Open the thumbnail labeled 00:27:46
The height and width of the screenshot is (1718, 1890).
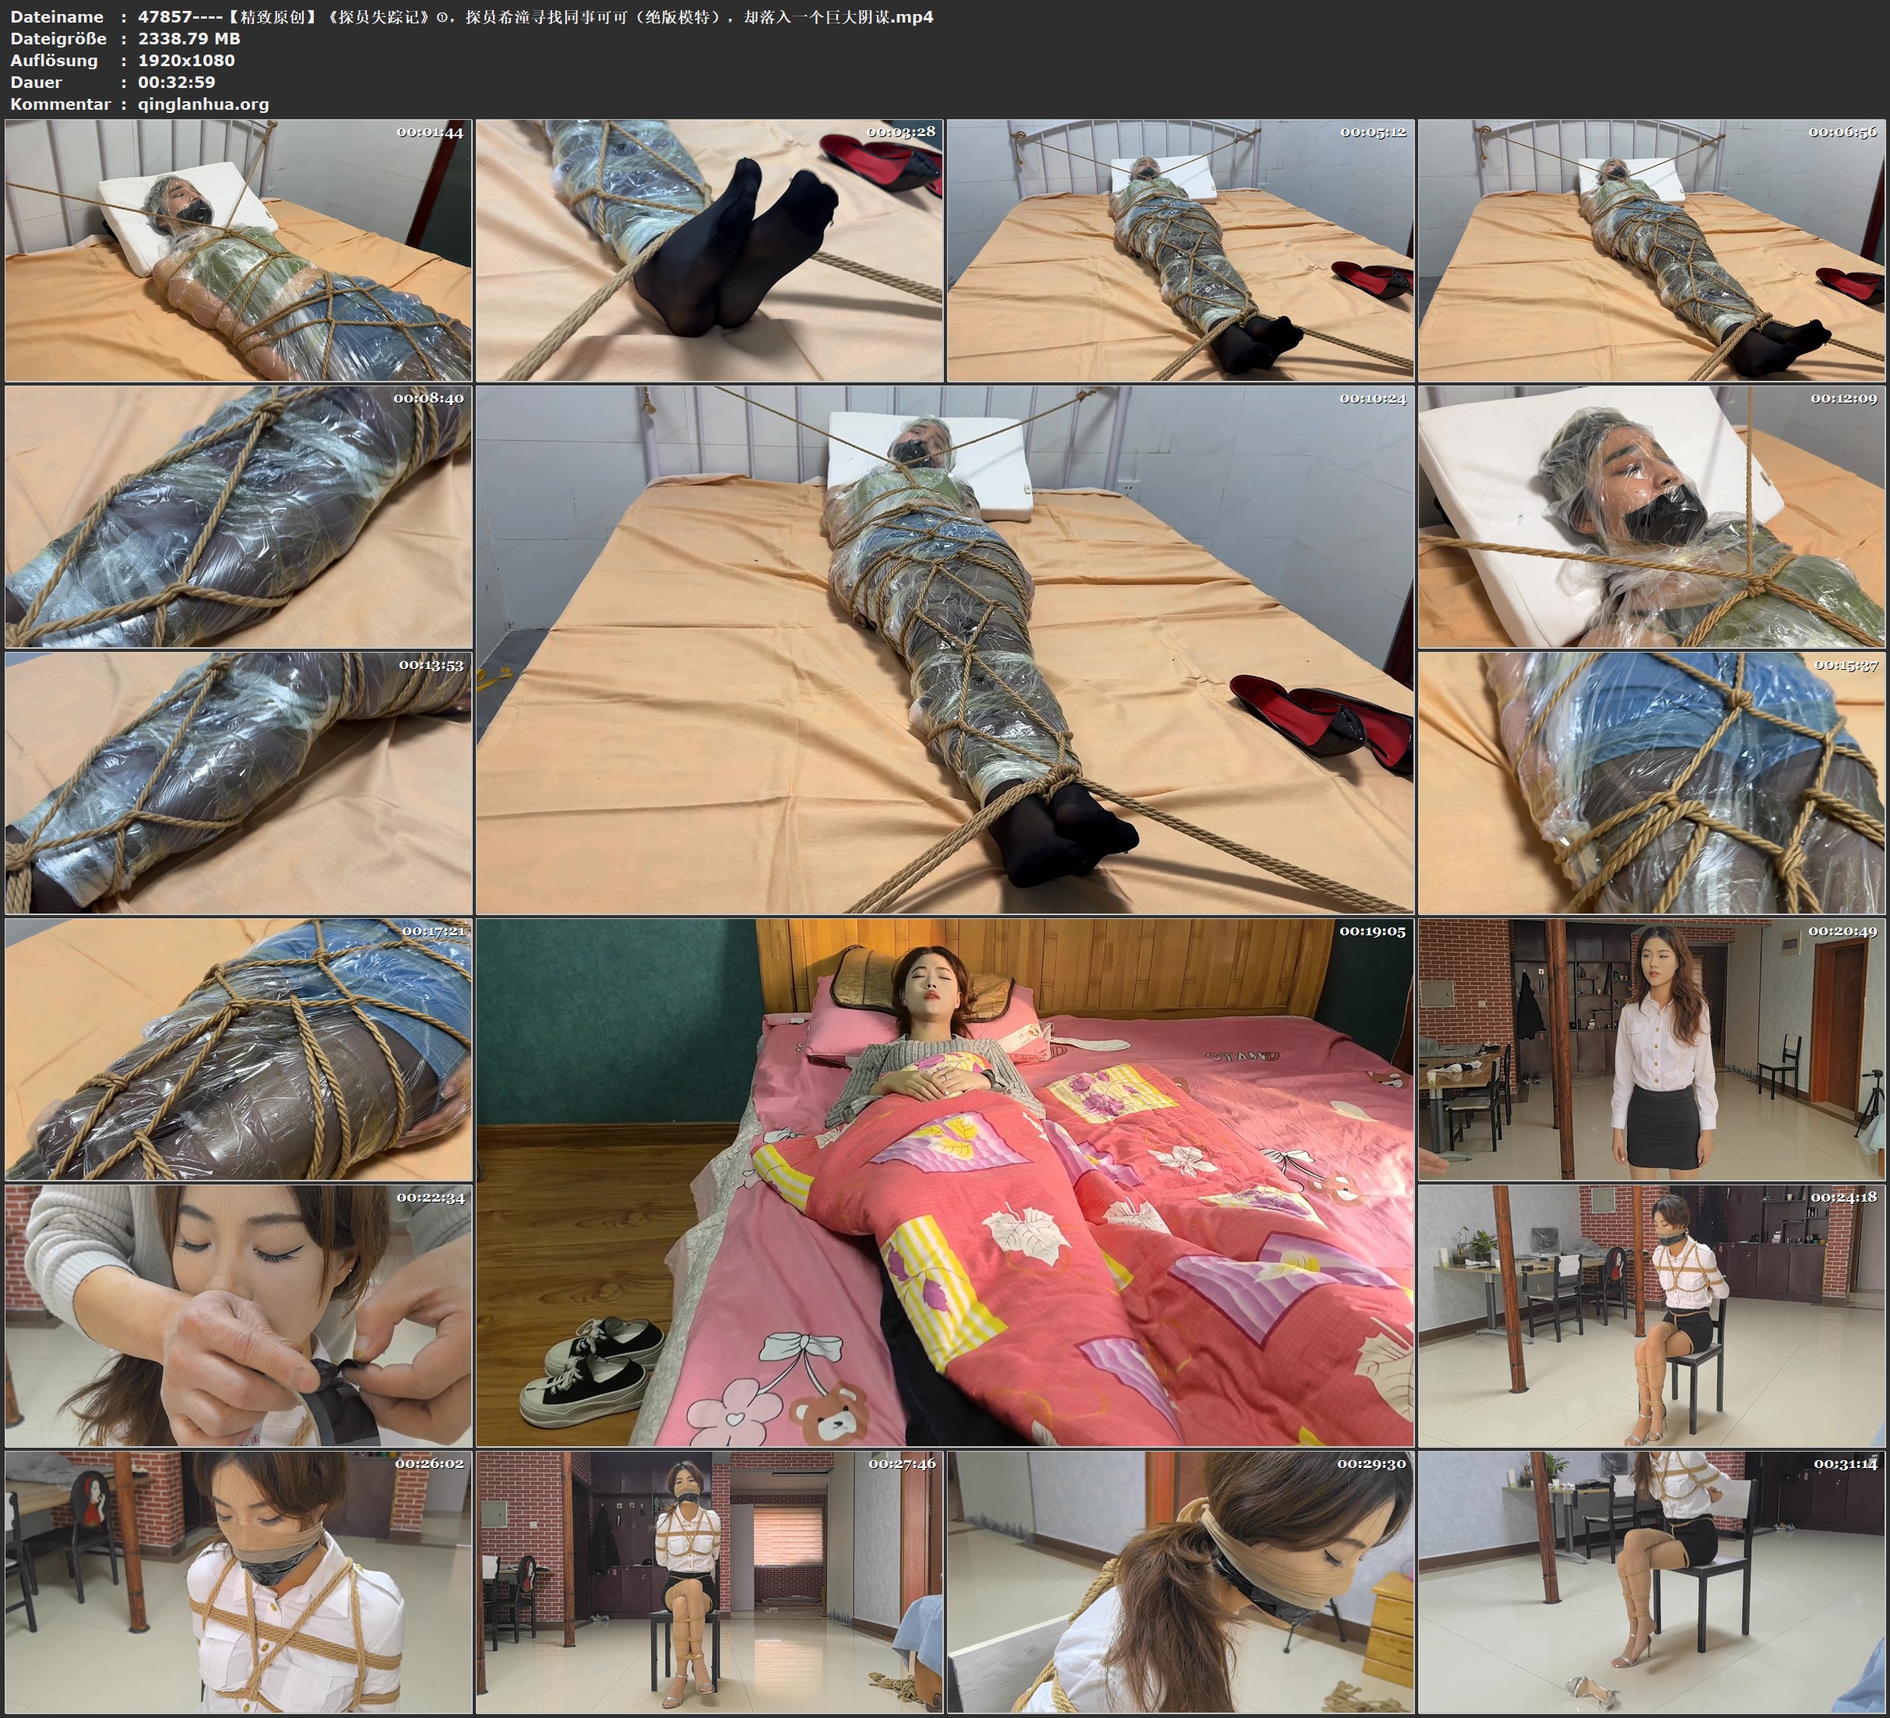pyautogui.click(x=709, y=1582)
